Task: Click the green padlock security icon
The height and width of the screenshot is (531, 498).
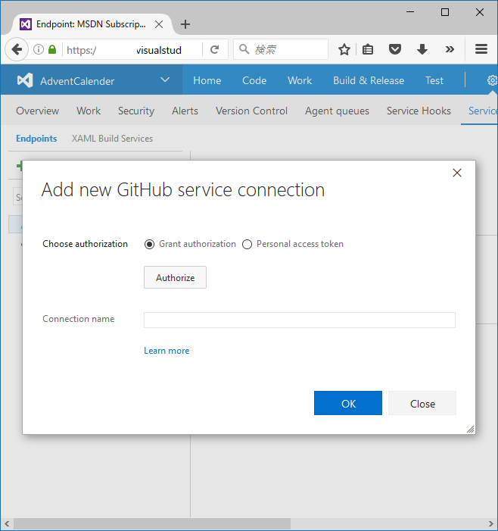Action: click(x=52, y=49)
